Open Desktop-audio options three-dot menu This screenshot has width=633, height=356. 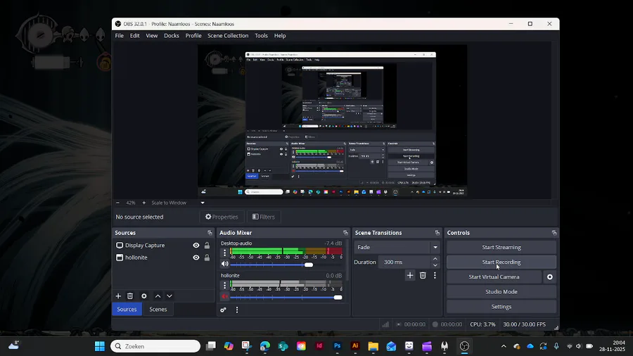[x=225, y=253]
